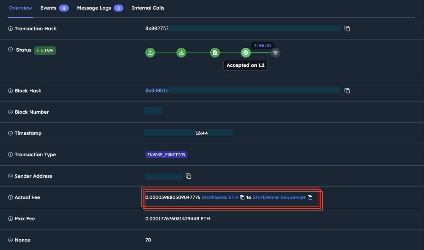Click the Message Logs count badge 0

coord(118,8)
